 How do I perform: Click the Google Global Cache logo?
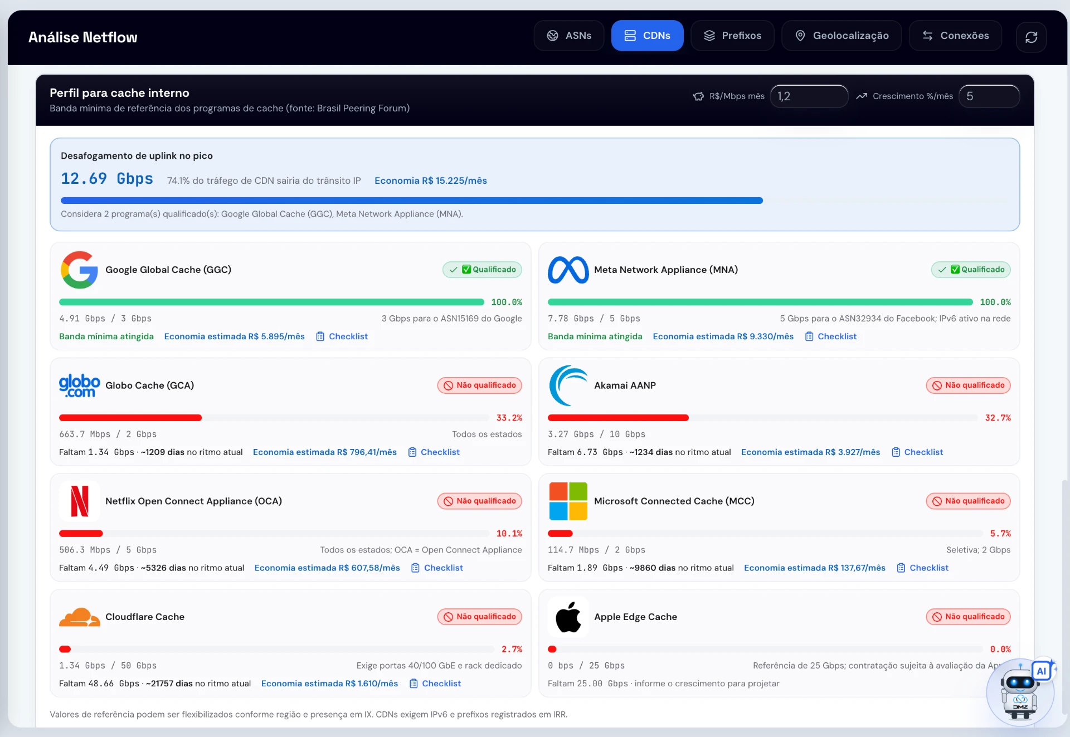(79, 270)
